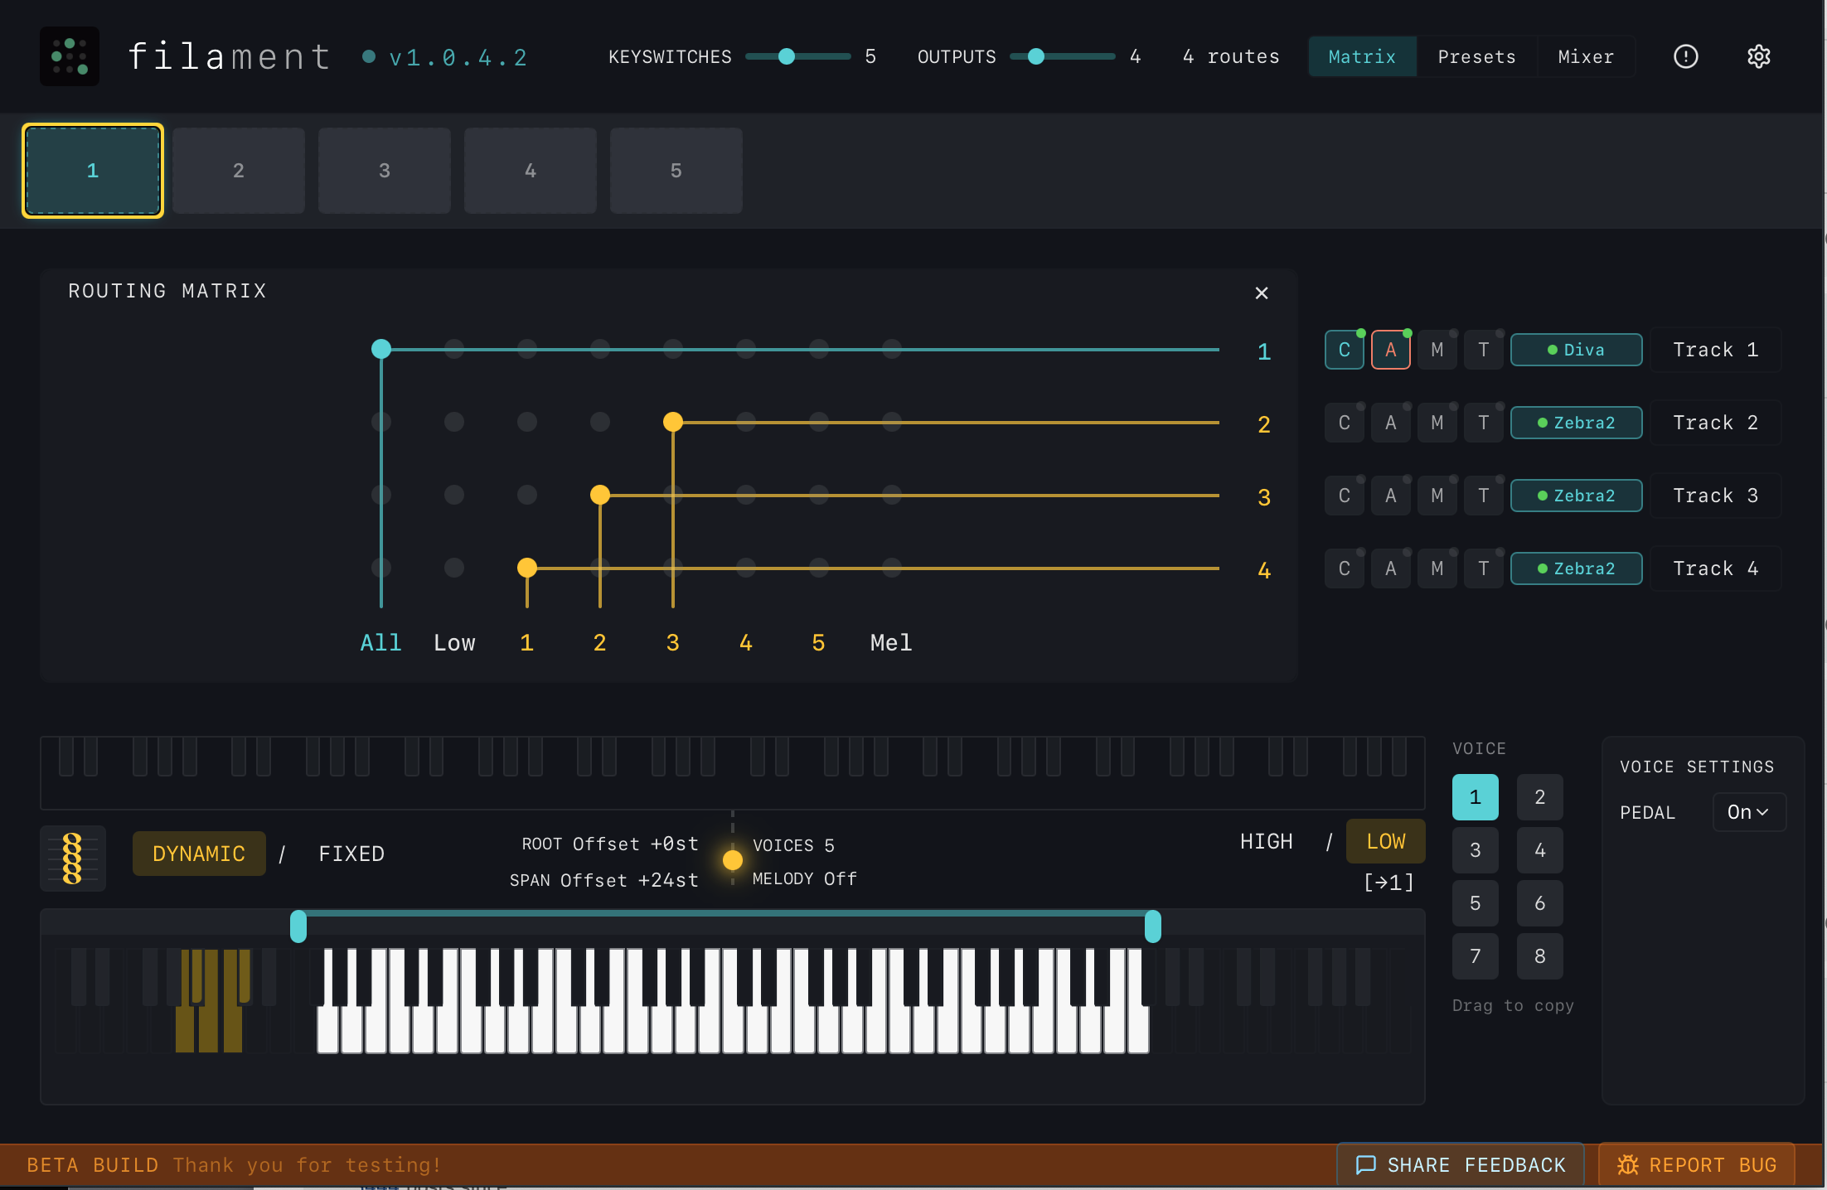1827x1190 pixels.
Task: Click the filament logo icon
Action: point(70,56)
